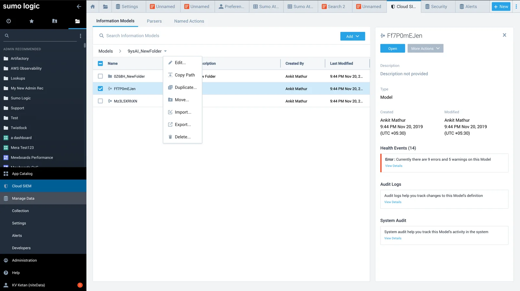
Task: Switch to the Security tab
Action: tap(438, 6)
